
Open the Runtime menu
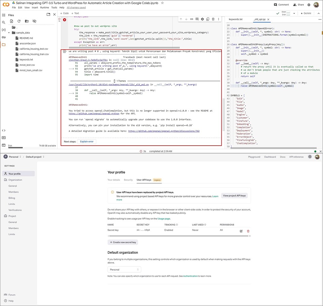(x=44, y=7)
